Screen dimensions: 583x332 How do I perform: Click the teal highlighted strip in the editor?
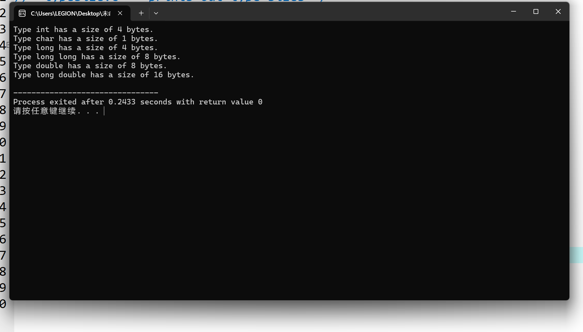576,255
